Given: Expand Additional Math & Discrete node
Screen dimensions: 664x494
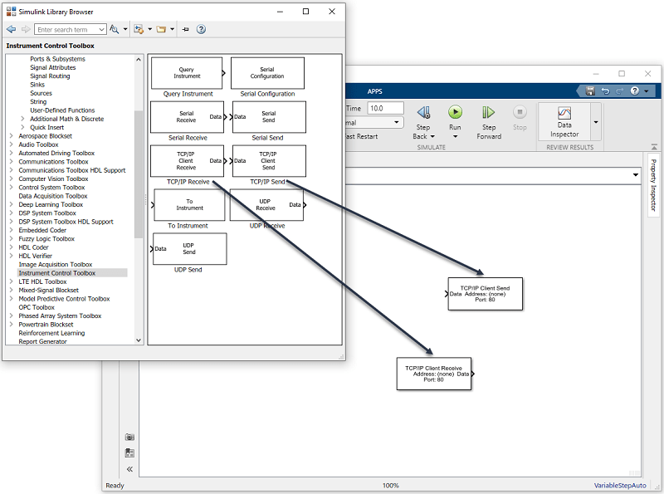Looking at the screenshot, I should 23,119.
